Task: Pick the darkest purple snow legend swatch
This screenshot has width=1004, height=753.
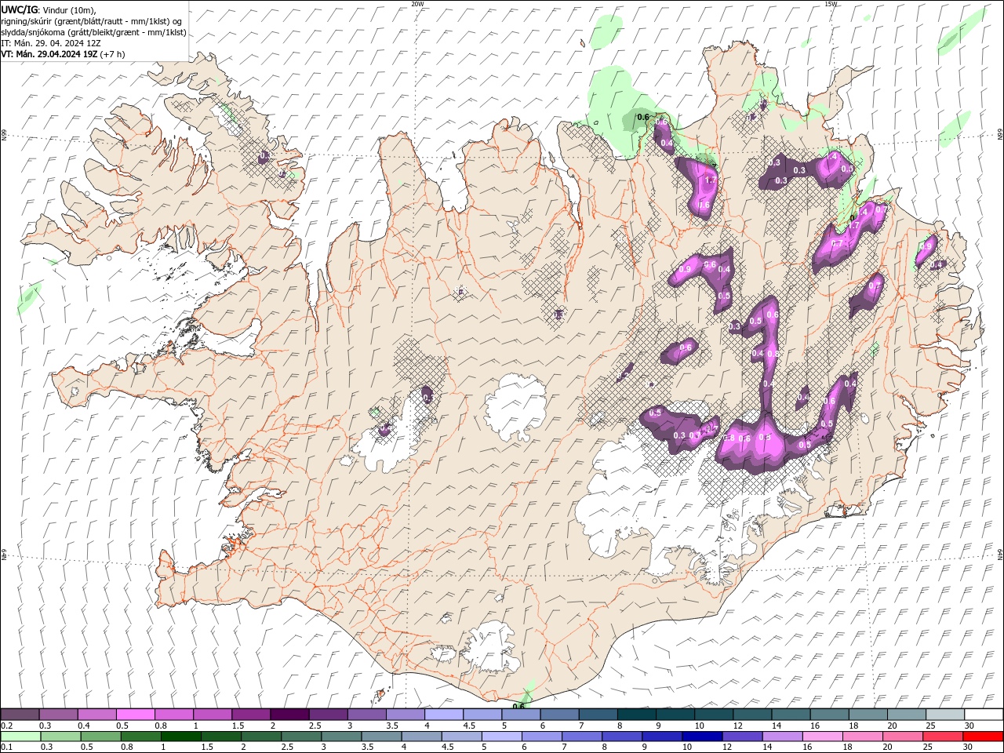Action: click(x=289, y=714)
